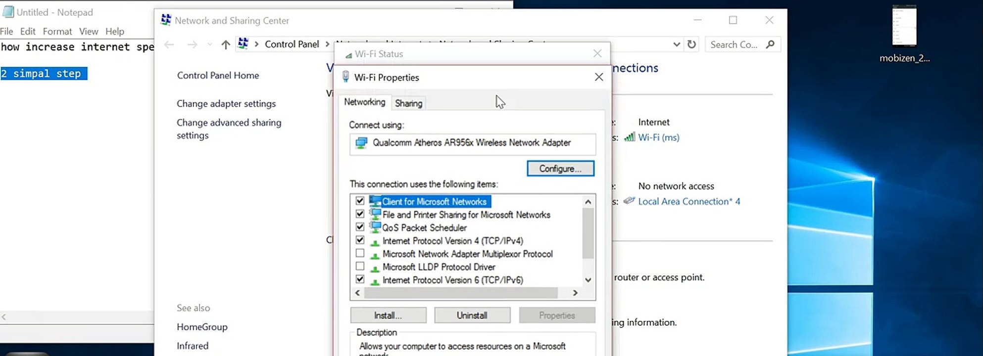This screenshot has height=356, width=983.
Task: Click the address bar Control Panel icon
Action: 243,44
